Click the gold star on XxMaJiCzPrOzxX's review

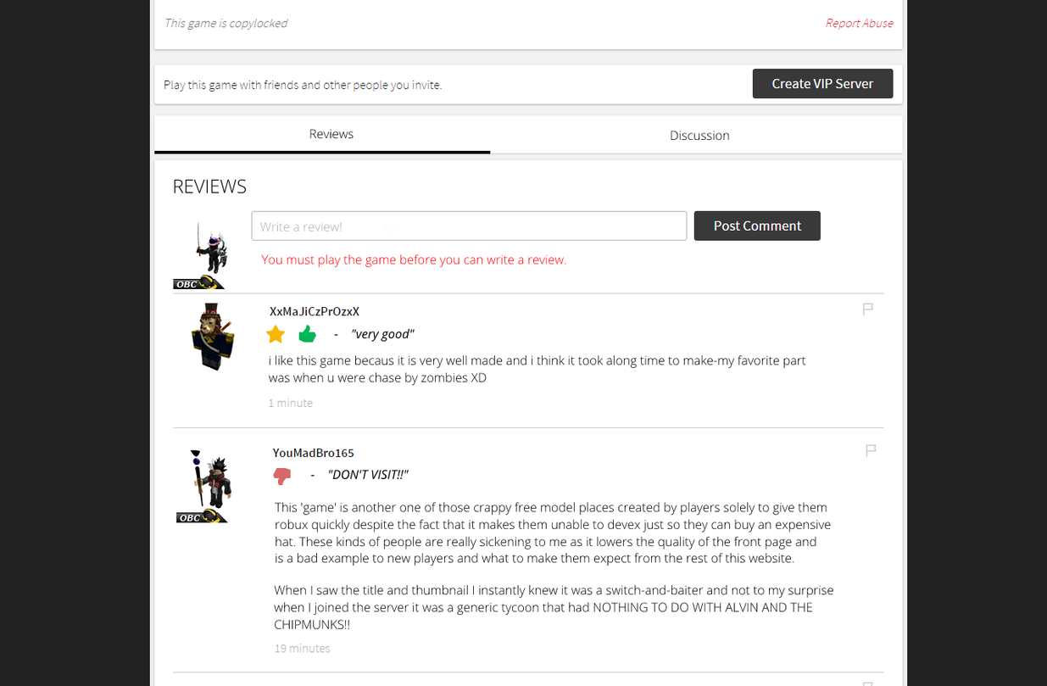coord(276,334)
